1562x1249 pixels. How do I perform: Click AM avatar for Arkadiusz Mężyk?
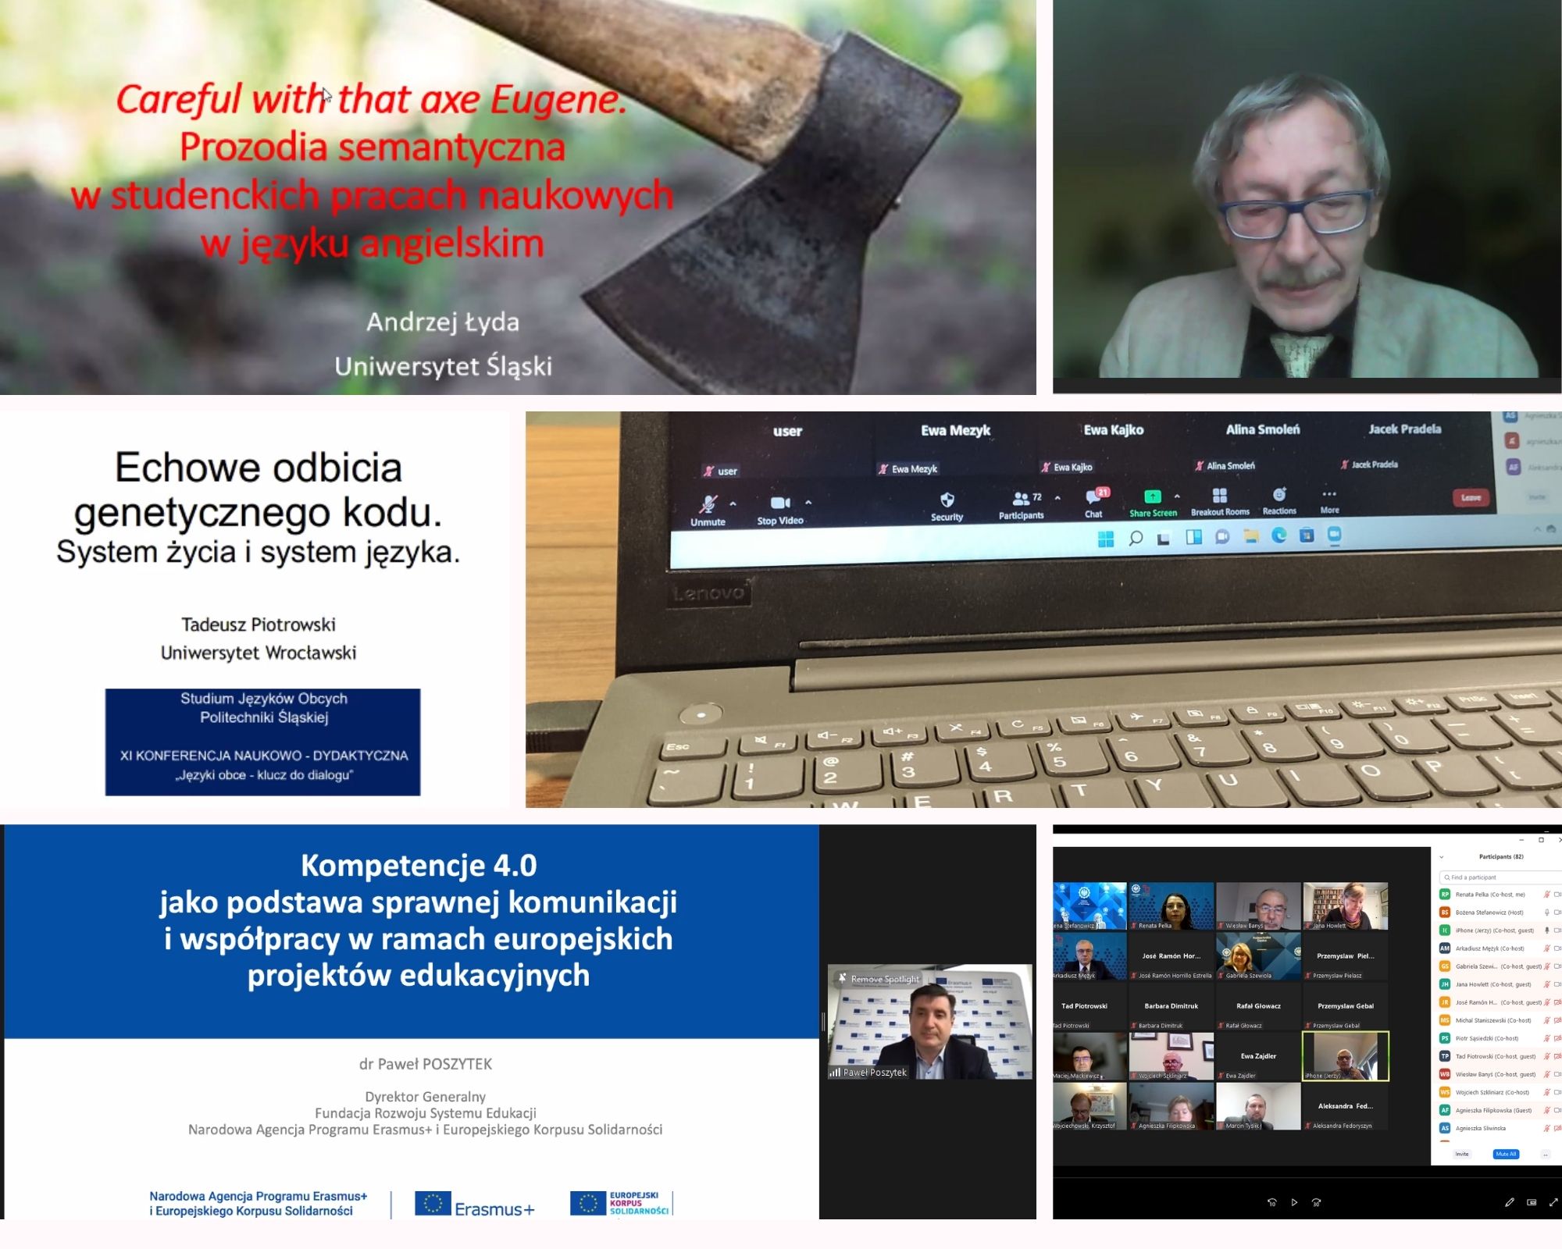point(1445,948)
